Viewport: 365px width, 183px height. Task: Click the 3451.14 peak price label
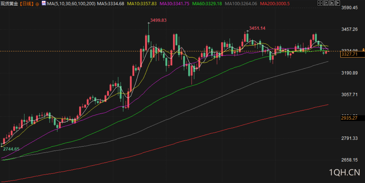click(257, 28)
